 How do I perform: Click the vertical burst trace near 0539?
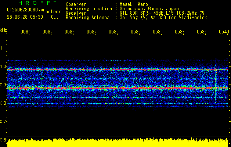coord(216,84)
